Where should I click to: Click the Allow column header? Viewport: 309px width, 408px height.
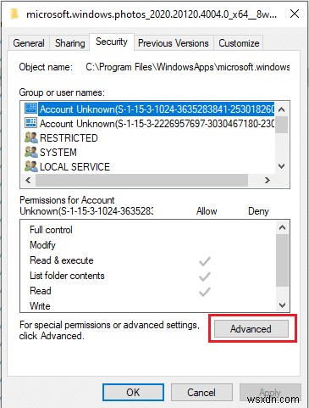[207, 211]
